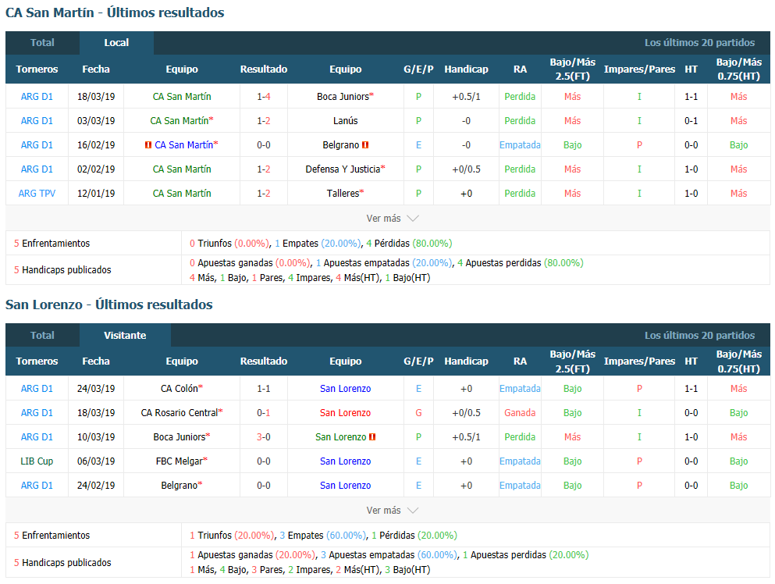Image resolution: width=775 pixels, height=584 pixels.
Task: Open CA Rosario Central team link
Action: click(x=180, y=413)
